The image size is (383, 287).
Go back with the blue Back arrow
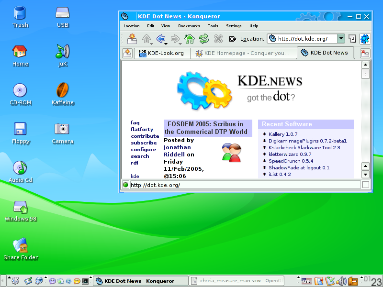click(x=161, y=39)
